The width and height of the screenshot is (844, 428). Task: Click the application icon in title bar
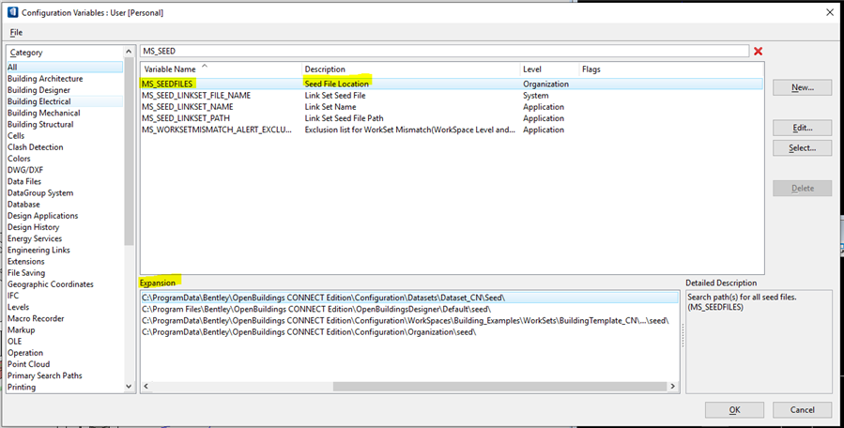coord(12,12)
